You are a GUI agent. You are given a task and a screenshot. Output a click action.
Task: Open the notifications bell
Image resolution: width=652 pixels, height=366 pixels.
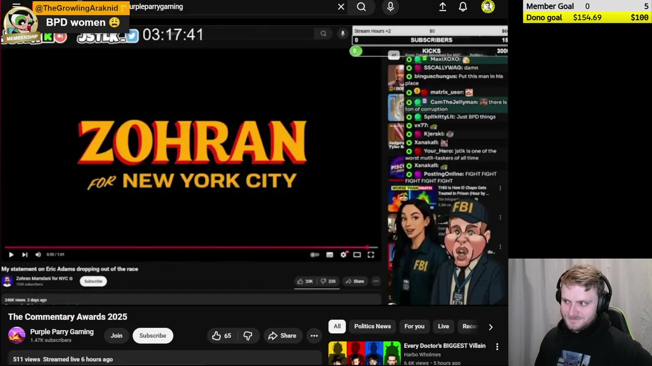(x=463, y=7)
